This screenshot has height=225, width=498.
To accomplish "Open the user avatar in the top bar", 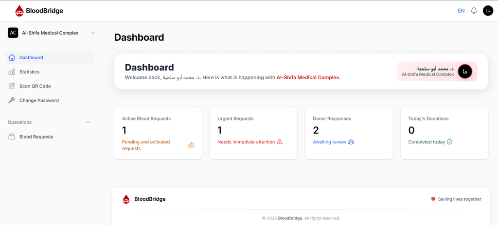I will pos(488,11).
